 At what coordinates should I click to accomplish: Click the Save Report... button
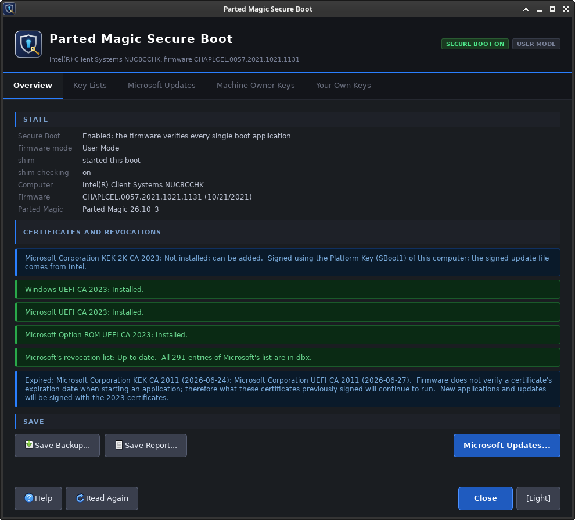[x=146, y=446]
